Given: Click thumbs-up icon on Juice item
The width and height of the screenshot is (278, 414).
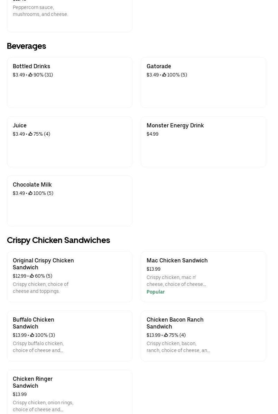Looking at the screenshot, I should click(x=30, y=134).
